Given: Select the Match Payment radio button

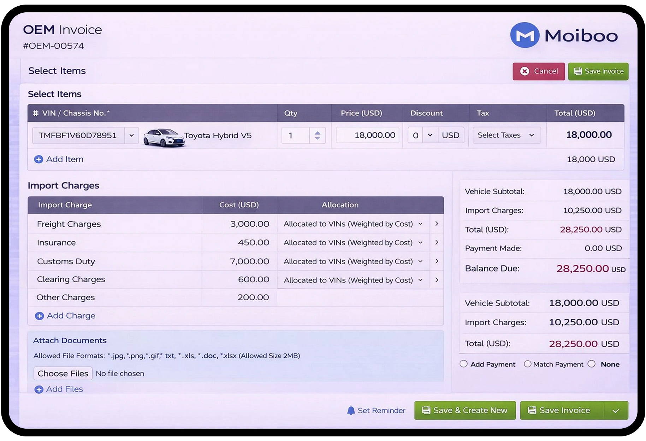Looking at the screenshot, I should (527, 364).
